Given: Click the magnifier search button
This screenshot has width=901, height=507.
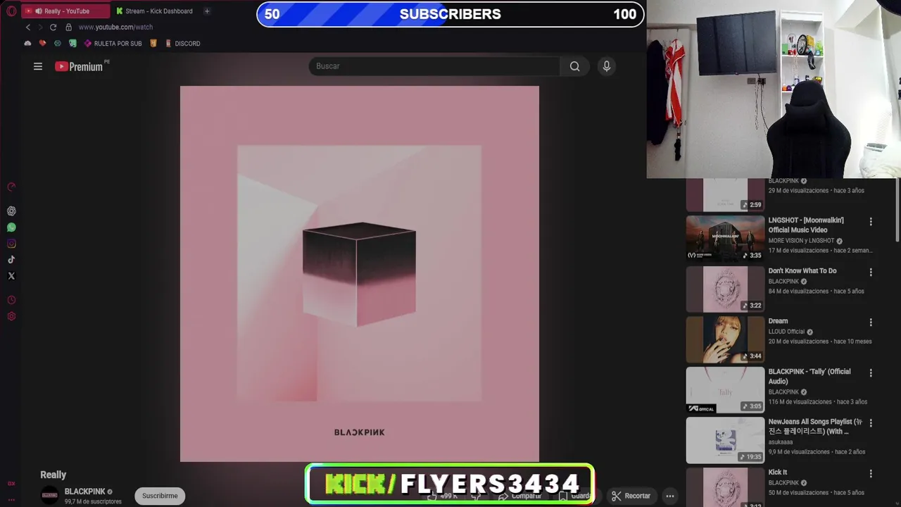Looking at the screenshot, I should tap(575, 66).
